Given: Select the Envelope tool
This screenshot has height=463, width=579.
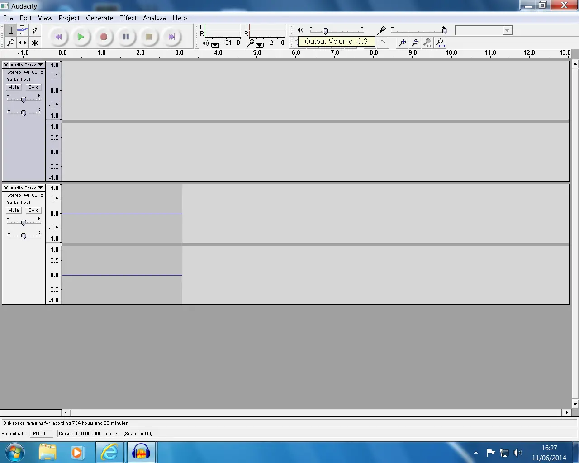Looking at the screenshot, I should point(23,30).
